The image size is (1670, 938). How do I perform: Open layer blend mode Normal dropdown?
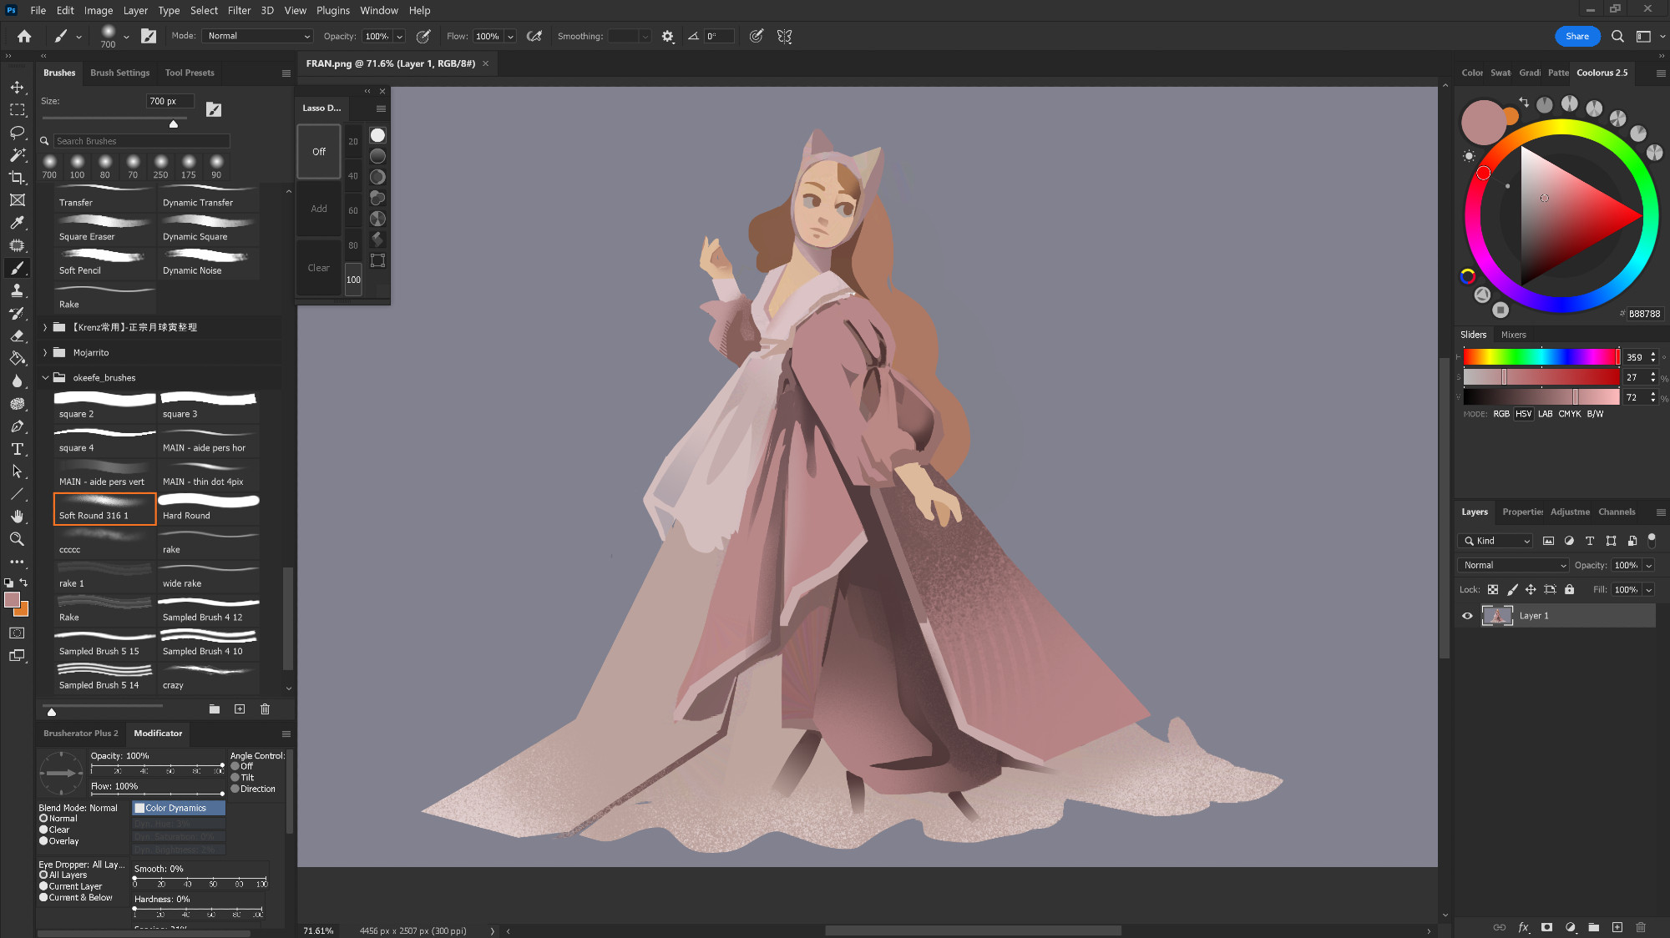(x=1513, y=565)
